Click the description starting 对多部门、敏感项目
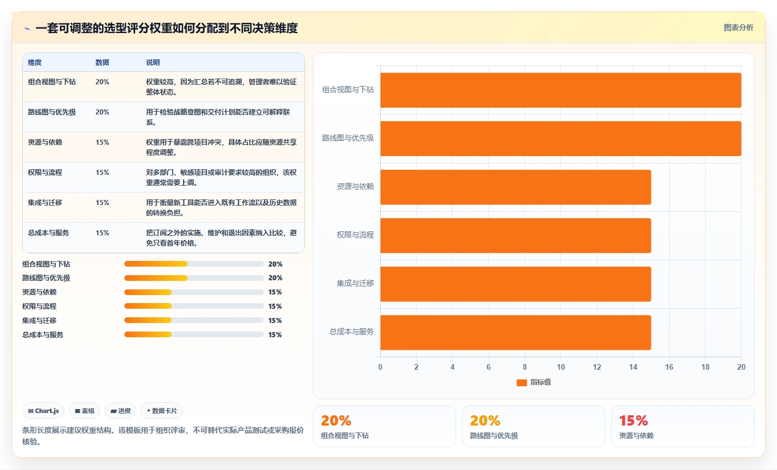777x470 pixels. 221,178
